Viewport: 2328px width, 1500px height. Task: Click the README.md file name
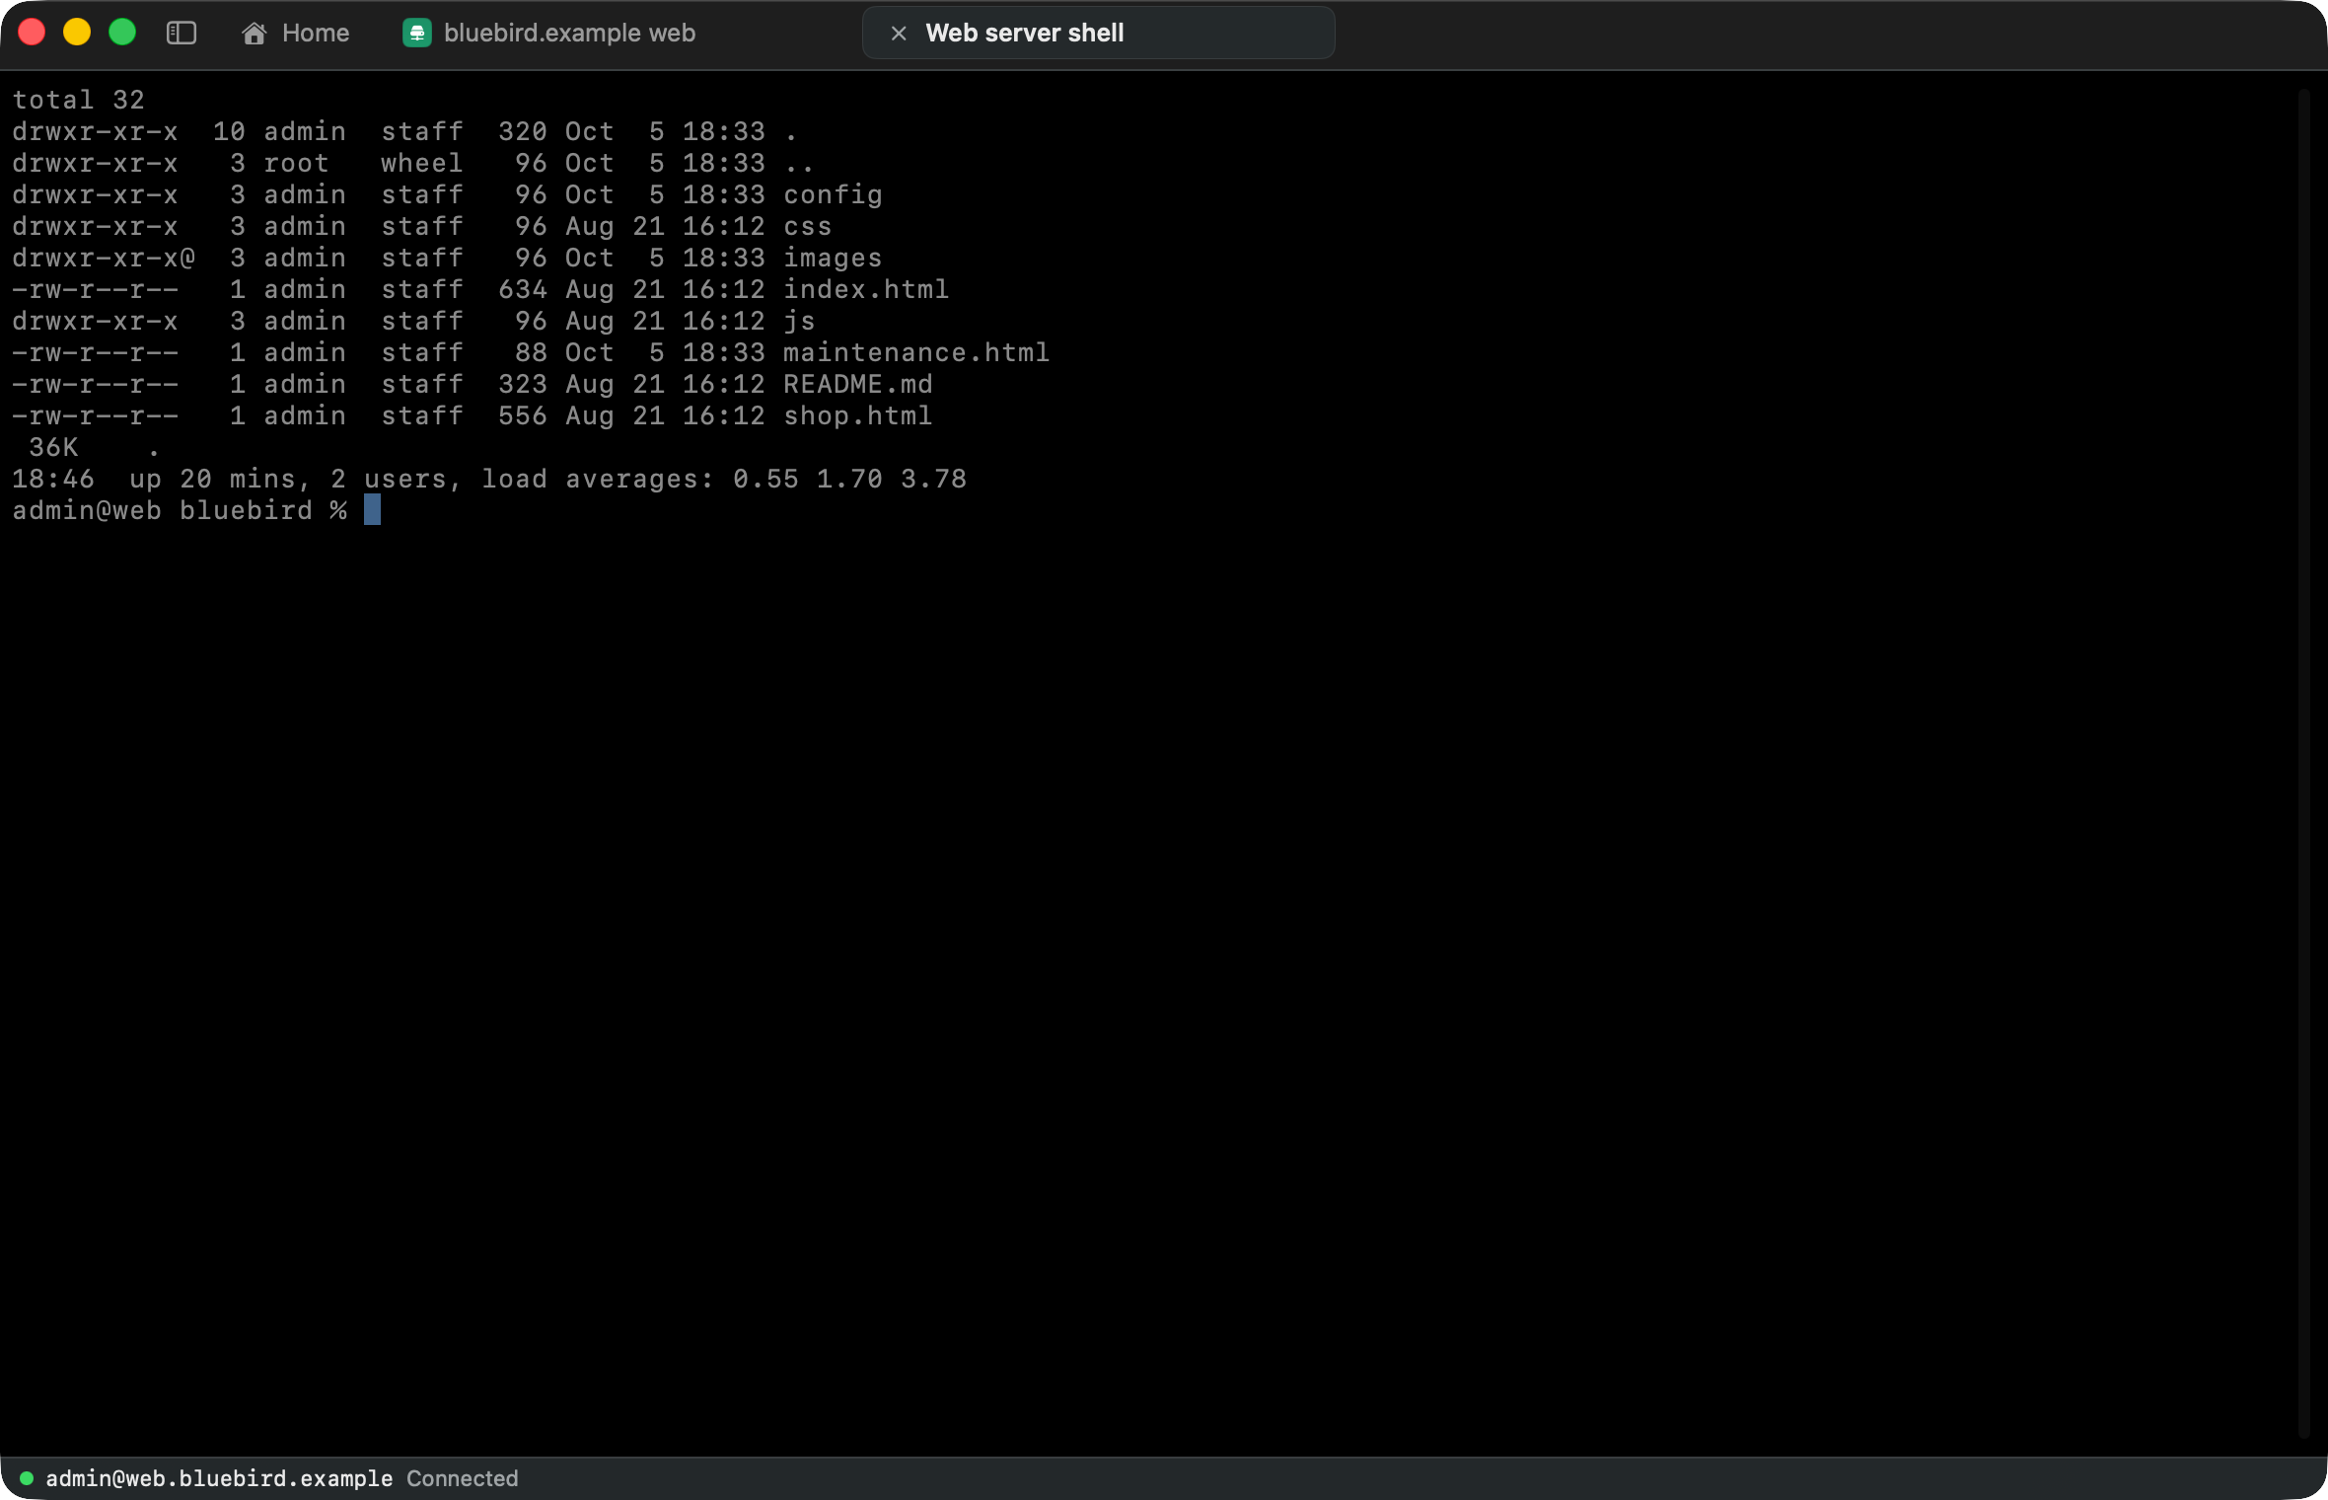click(858, 384)
